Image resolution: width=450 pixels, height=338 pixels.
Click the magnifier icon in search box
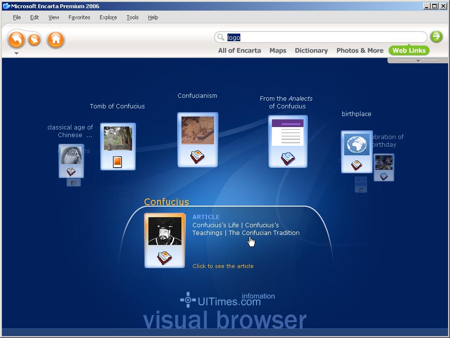click(220, 37)
